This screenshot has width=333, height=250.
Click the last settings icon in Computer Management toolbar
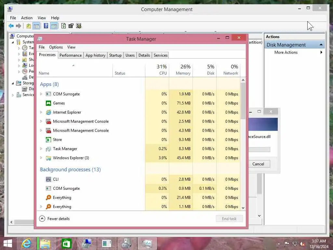(x=79, y=26)
